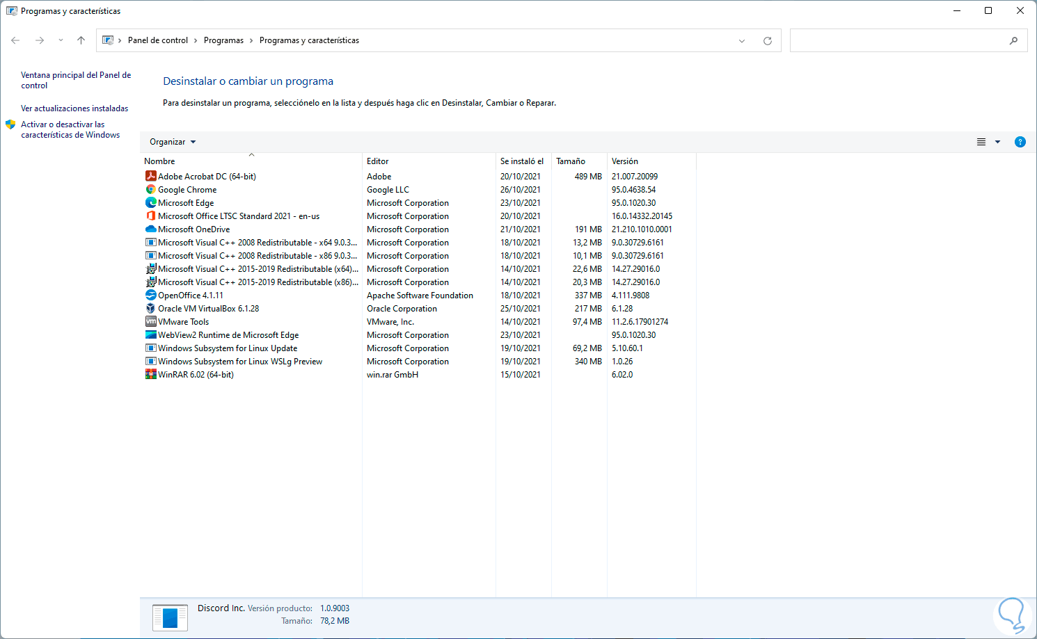Viewport: 1037px width, 639px height.
Task: Click the VMware Tools icon
Action: (150, 321)
